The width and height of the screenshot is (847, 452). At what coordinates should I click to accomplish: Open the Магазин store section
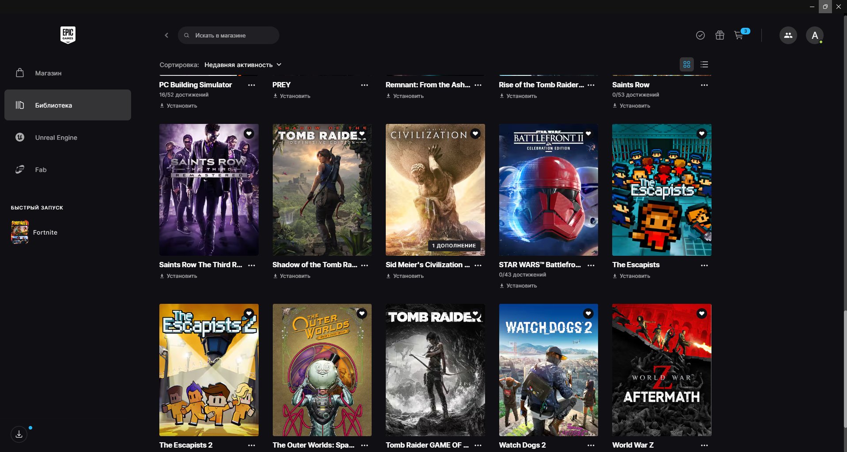click(x=48, y=73)
